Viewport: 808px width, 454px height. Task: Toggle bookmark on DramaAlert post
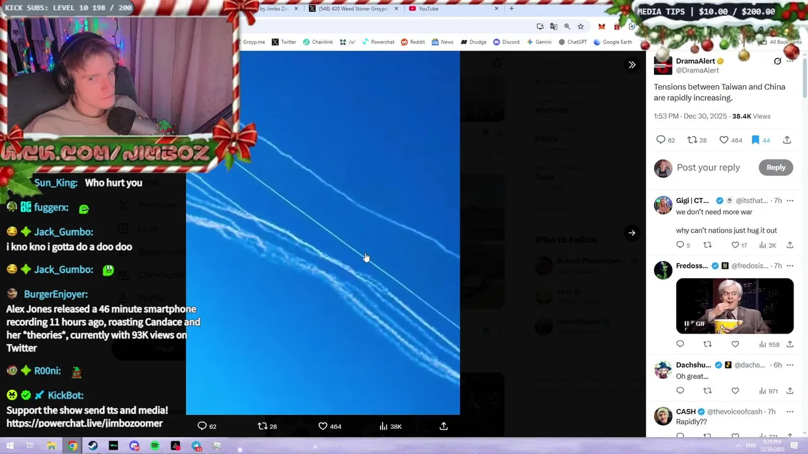(x=760, y=140)
